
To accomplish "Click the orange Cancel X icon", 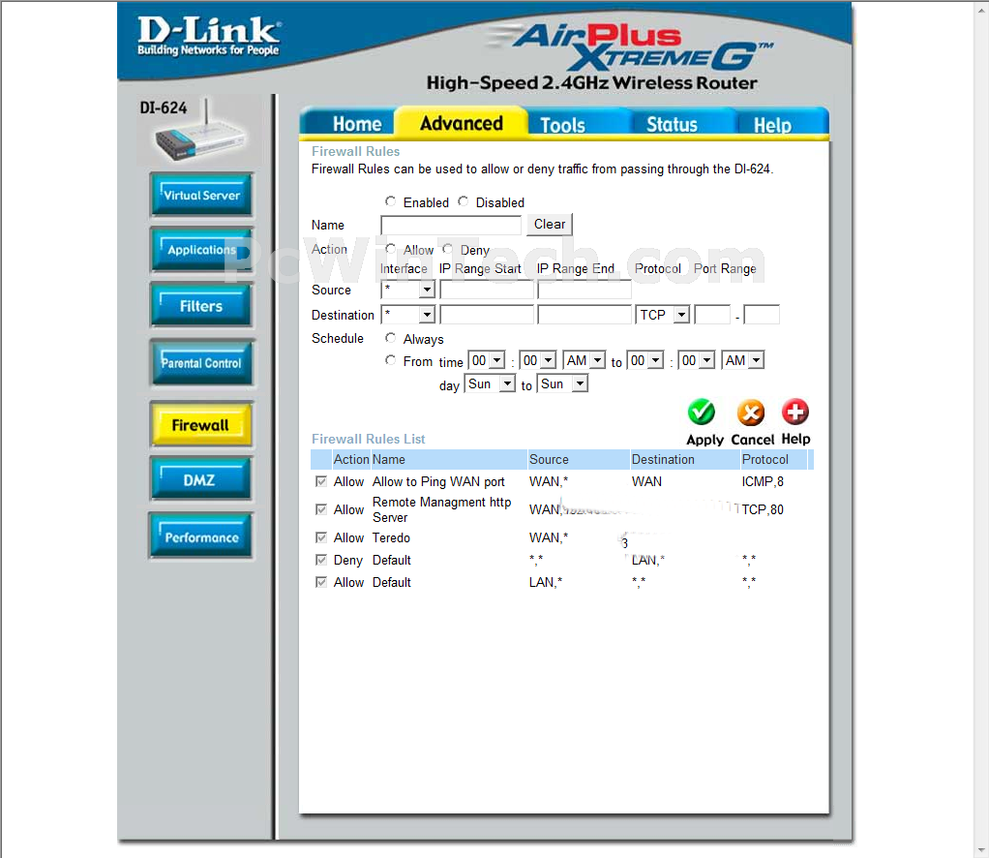I will coord(751,413).
